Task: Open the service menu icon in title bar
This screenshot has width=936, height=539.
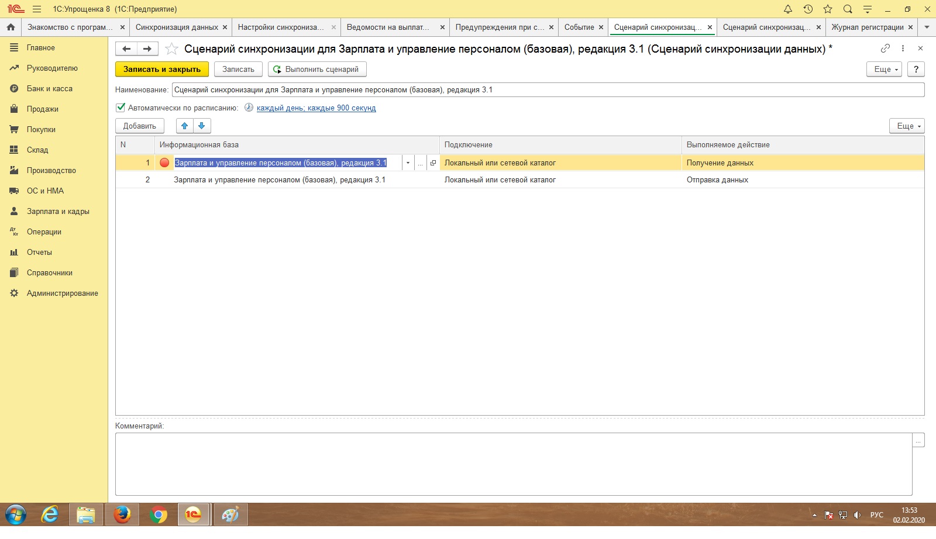Action: (x=868, y=9)
